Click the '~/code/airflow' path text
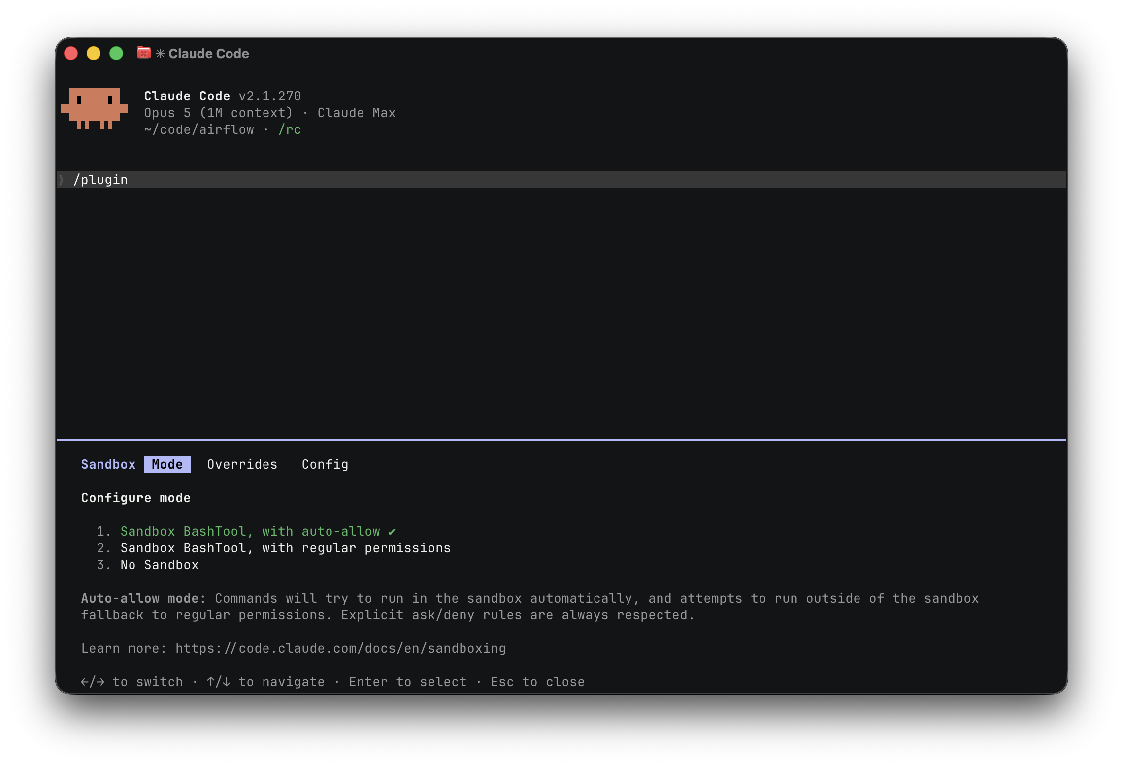Viewport: 1123px width, 767px height. point(199,129)
